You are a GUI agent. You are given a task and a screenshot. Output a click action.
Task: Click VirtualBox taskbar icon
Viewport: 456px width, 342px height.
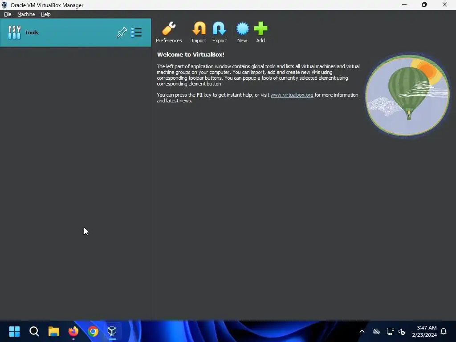point(112,331)
